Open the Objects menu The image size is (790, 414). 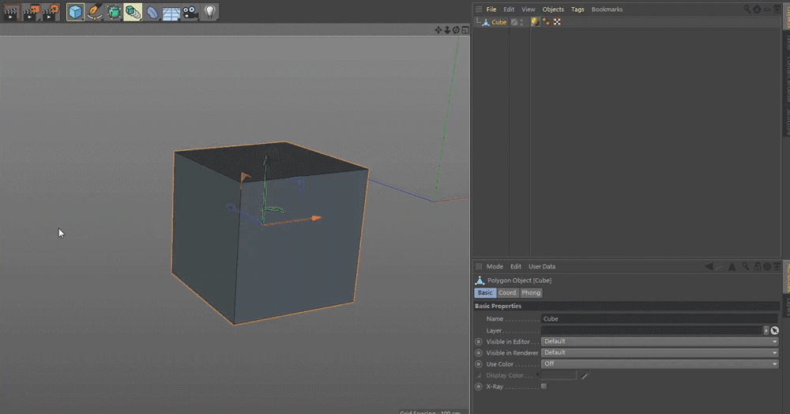point(553,9)
